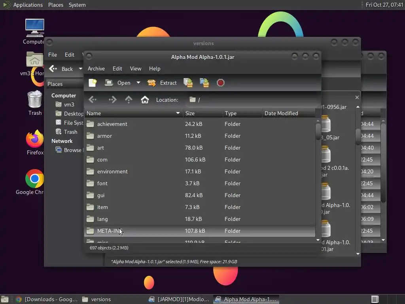Select the font folder

[200, 184]
